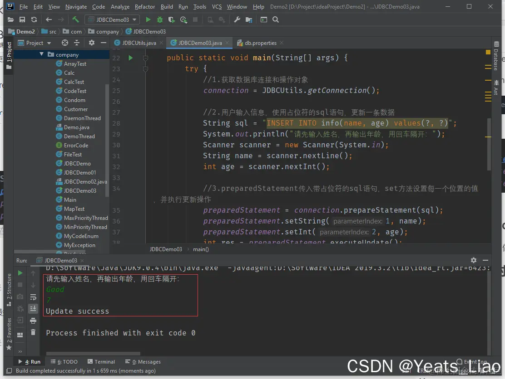Rerun program in Run panel
Screen dimensions: 505x379
click(x=20, y=273)
